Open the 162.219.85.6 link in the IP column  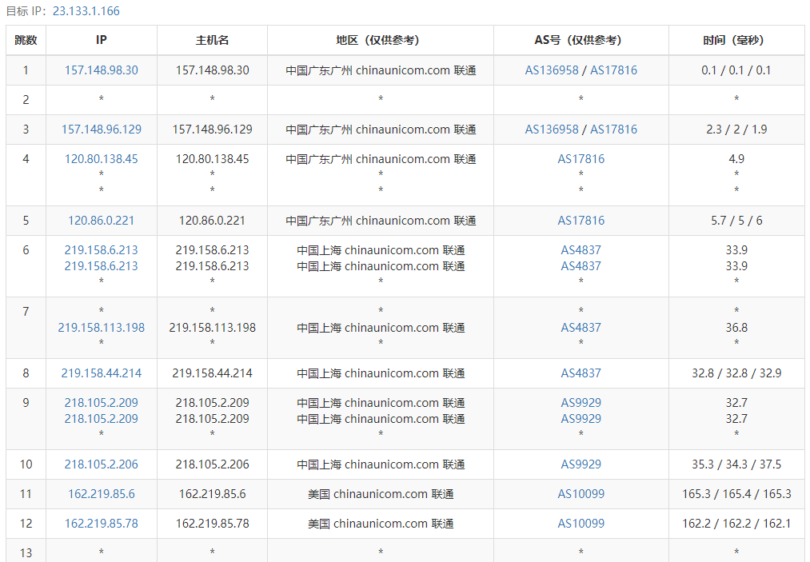(x=102, y=494)
